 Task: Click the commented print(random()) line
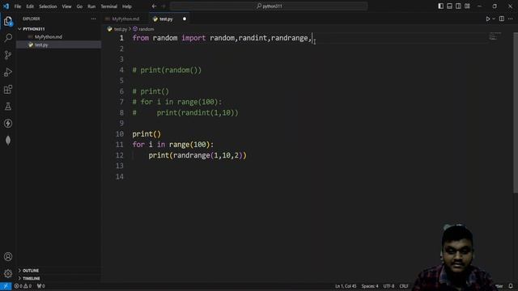[x=167, y=70]
